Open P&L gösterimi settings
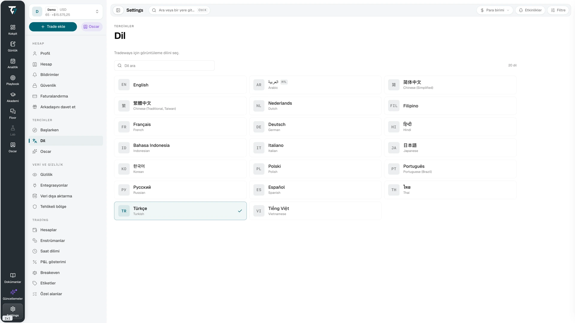 pyautogui.click(x=66, y=262)
